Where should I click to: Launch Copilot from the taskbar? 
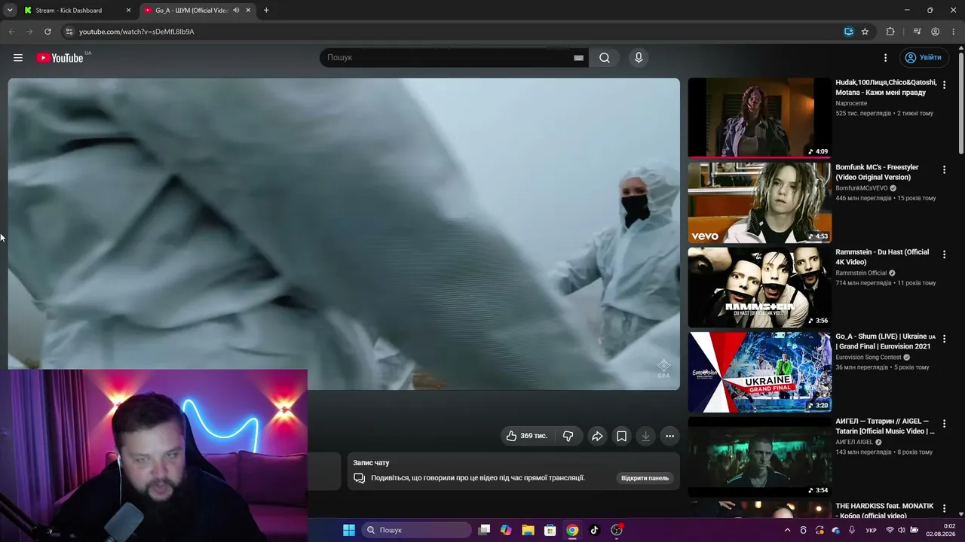[506, 530]
